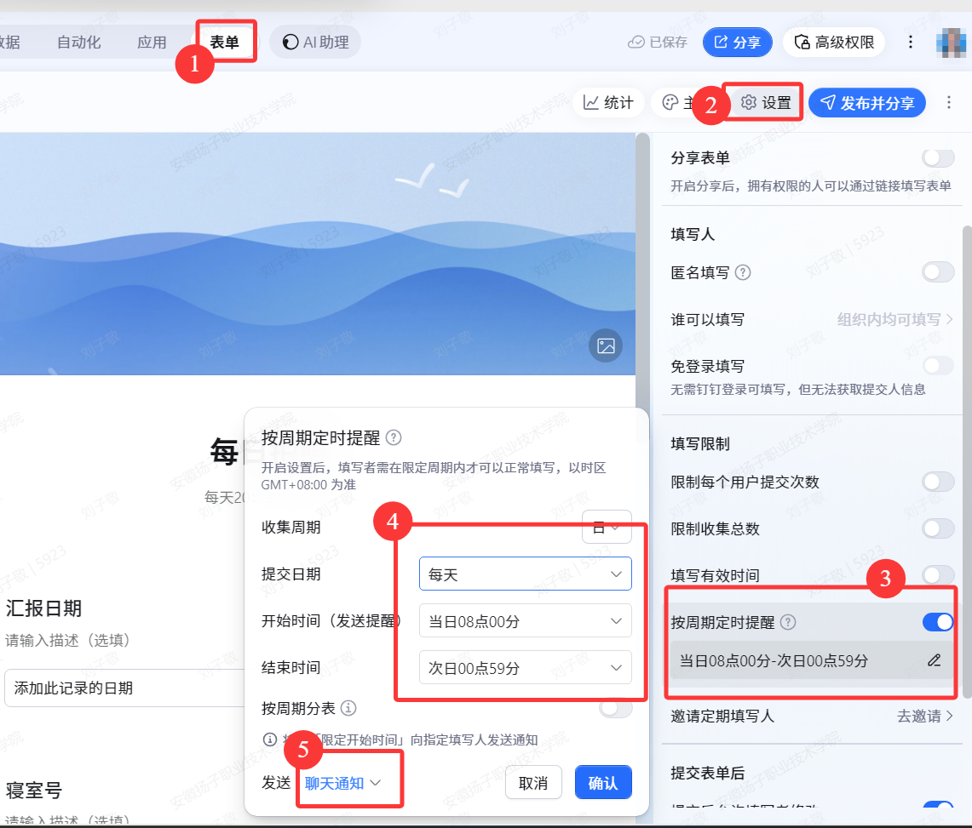Change the cover image via picture icon

click(605, 345)
